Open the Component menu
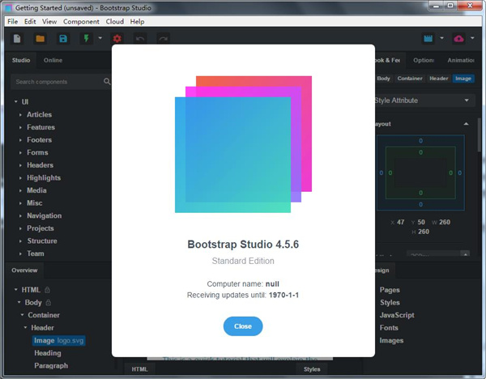 pos(81,21)
